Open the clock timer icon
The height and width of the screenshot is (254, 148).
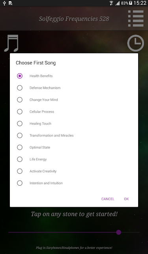coord(136,43)
